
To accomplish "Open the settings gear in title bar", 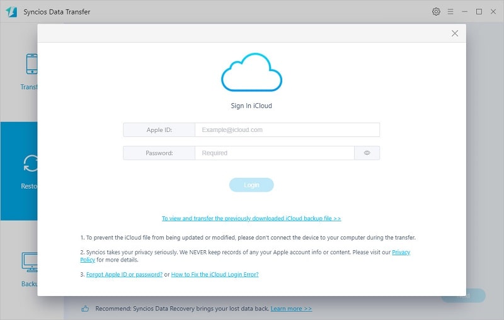I will click(x=436, y=11).
